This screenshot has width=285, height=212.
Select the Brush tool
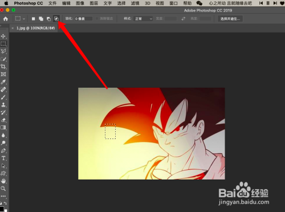pos(3,97)
